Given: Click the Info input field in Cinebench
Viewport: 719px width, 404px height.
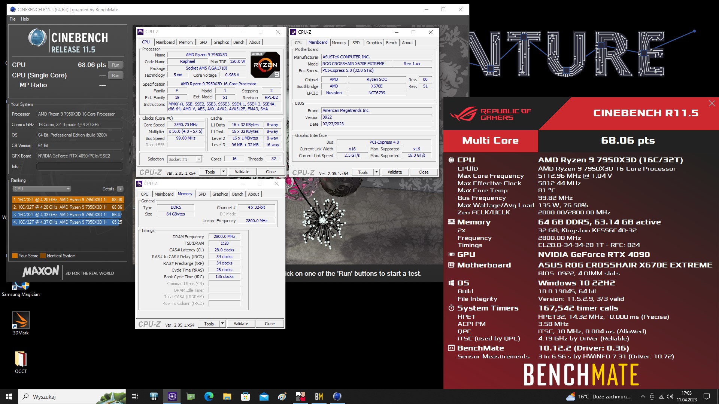Looking at the screenshot, I should click(80, 166).
